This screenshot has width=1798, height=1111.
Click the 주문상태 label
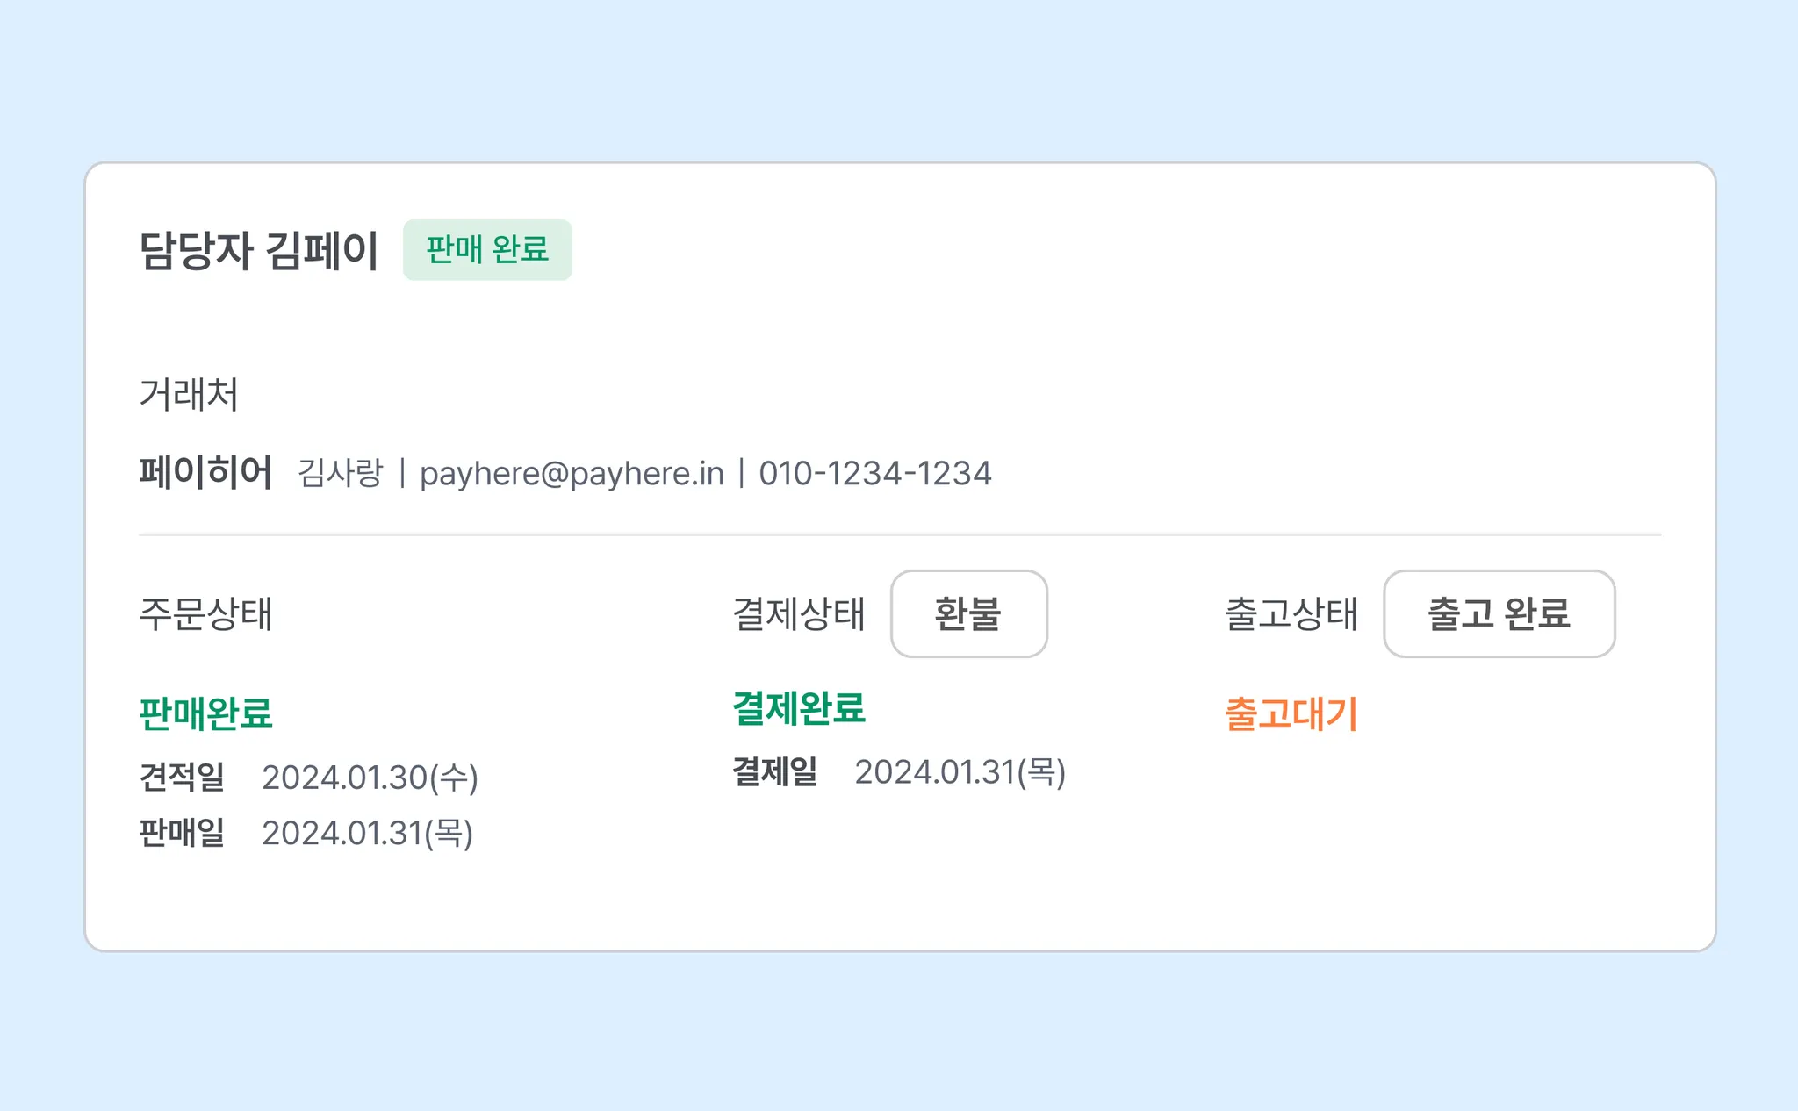pos(206,613)
